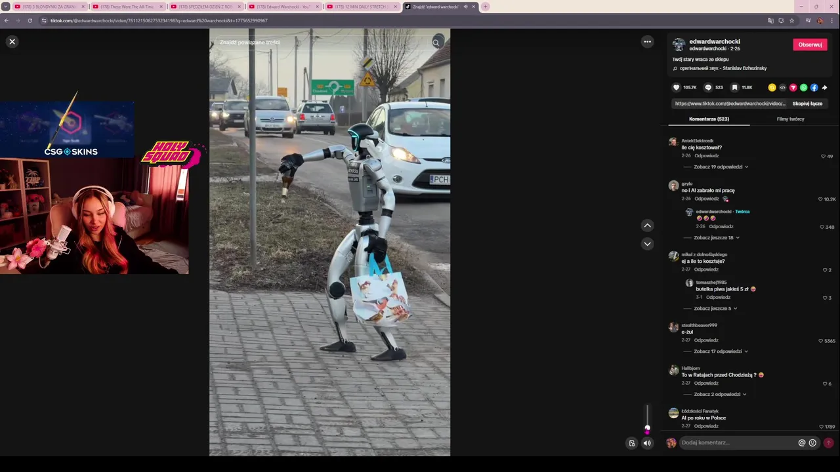
Task: Switch to These Were The All-Time browser tab
Action: click(x=127, y=7)
